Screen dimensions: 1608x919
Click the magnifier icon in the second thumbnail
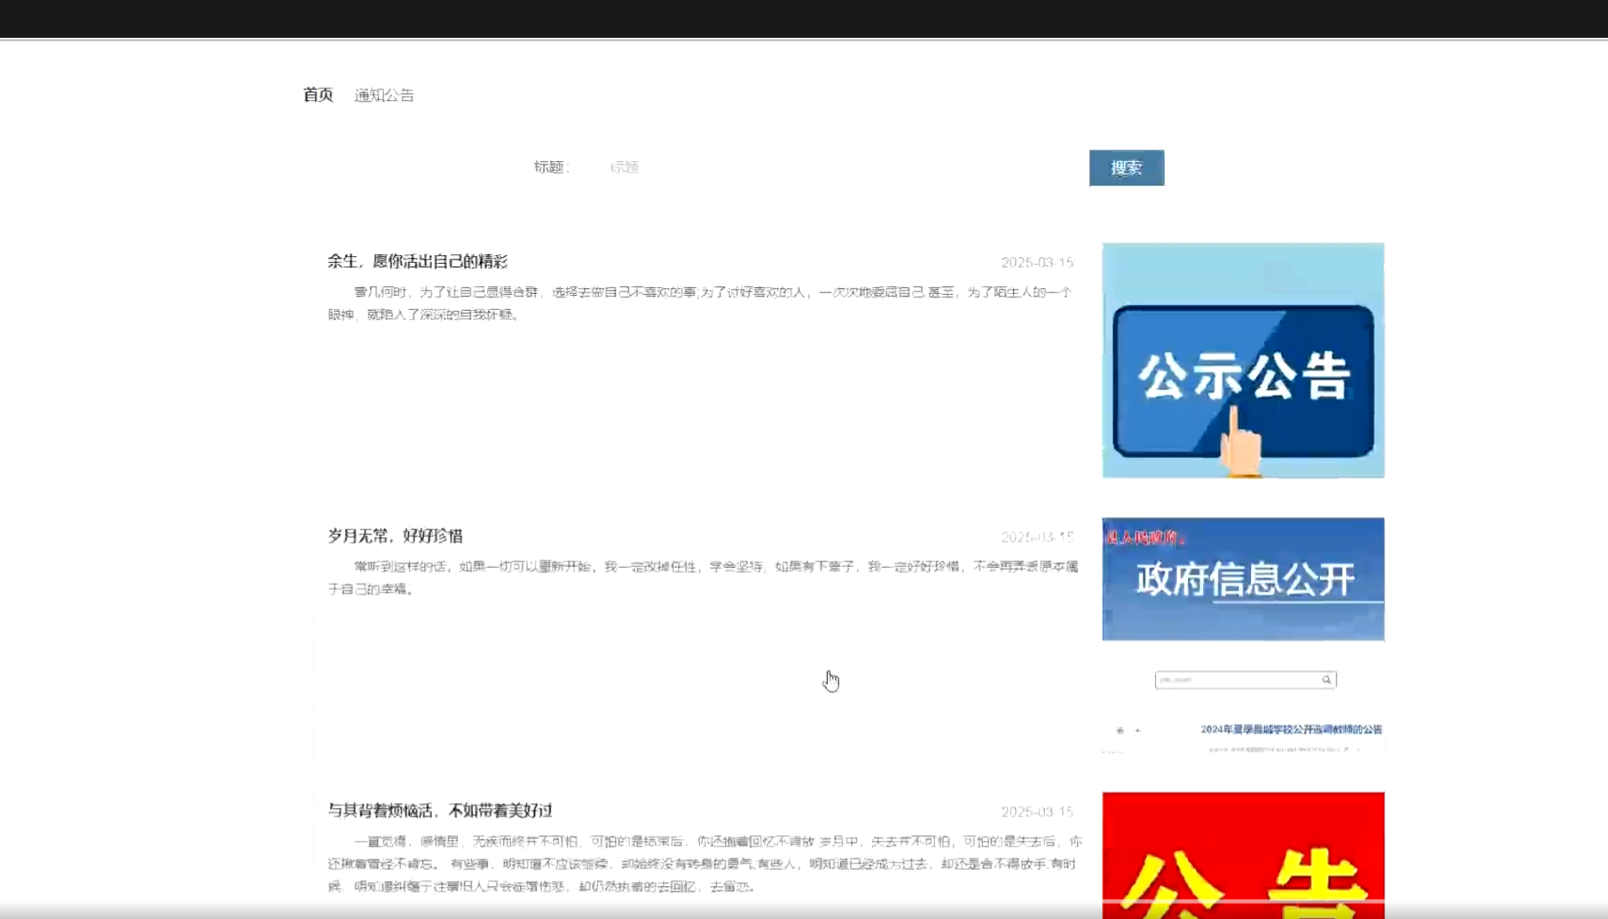point(1327,680)
